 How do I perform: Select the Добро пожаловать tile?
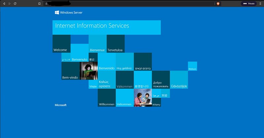(161, 80)
